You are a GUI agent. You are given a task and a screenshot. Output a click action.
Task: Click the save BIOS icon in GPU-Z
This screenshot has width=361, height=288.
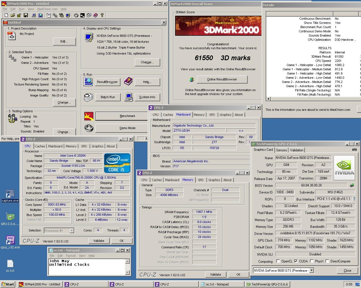(x=352, y=185)
